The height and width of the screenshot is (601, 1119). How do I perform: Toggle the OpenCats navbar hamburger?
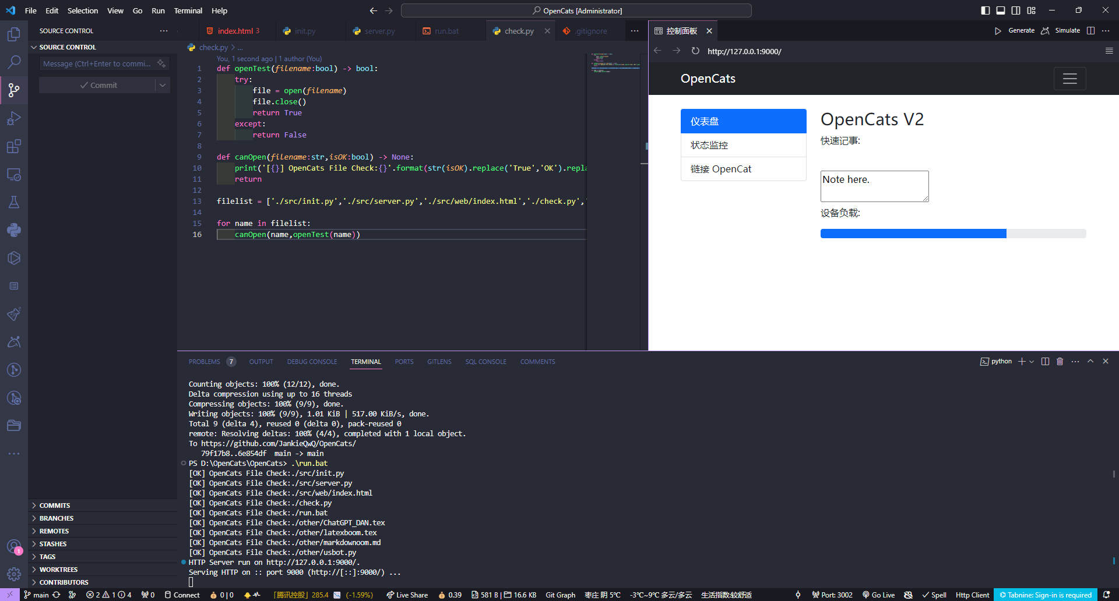pos(1069,79)
